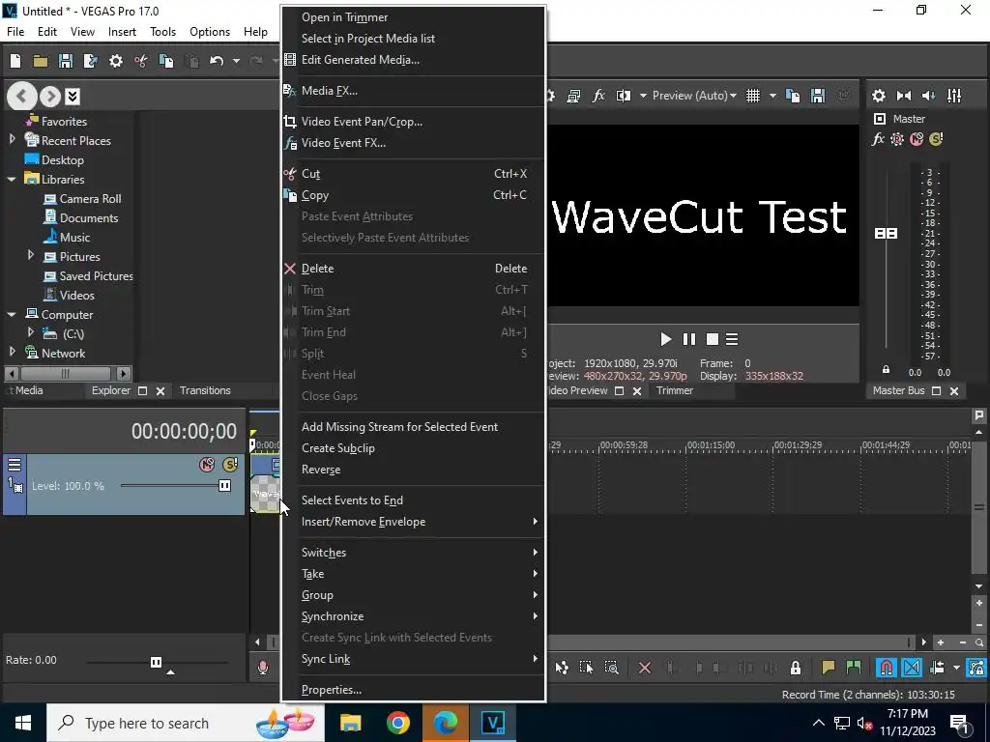The height and width of the screenshot is (742, 990).
Task: Click the Master automation settings icon
Action: tap(897, 139)
